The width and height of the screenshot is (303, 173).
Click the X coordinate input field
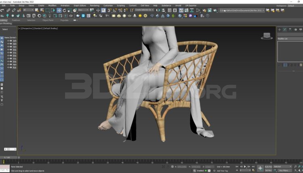pos(182,167)
